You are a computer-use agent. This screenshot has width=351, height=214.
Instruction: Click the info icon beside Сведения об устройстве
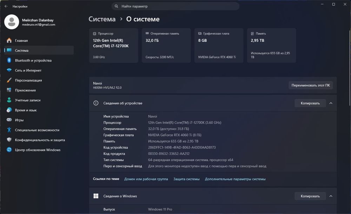coord(96,103)
